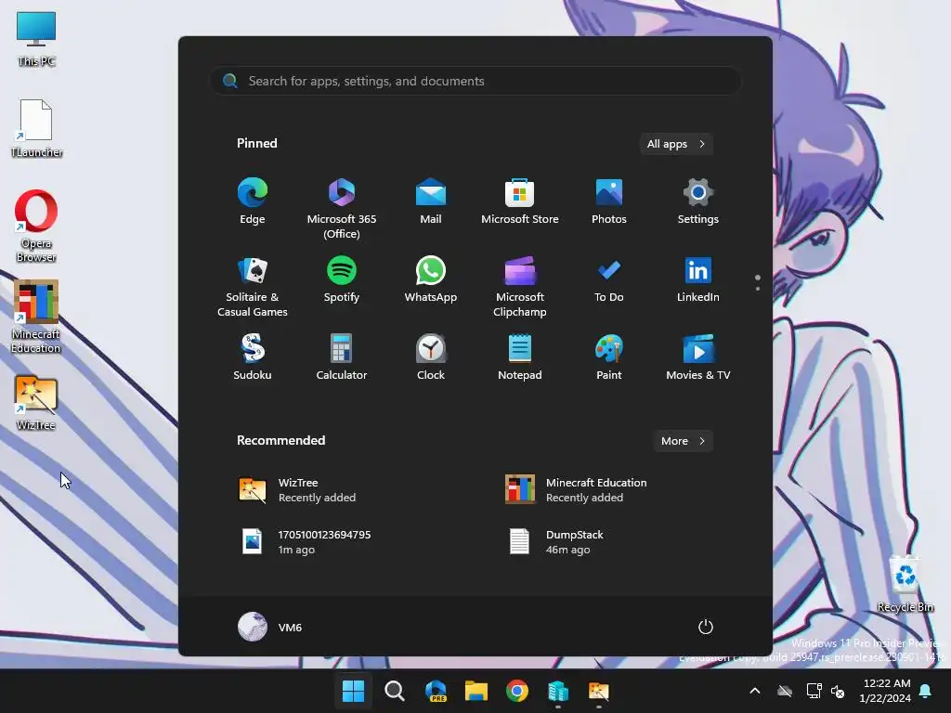Open the OneDrive cloud tray icon
951x713 pixels.
pyautogui.click(x=785, y=691)
